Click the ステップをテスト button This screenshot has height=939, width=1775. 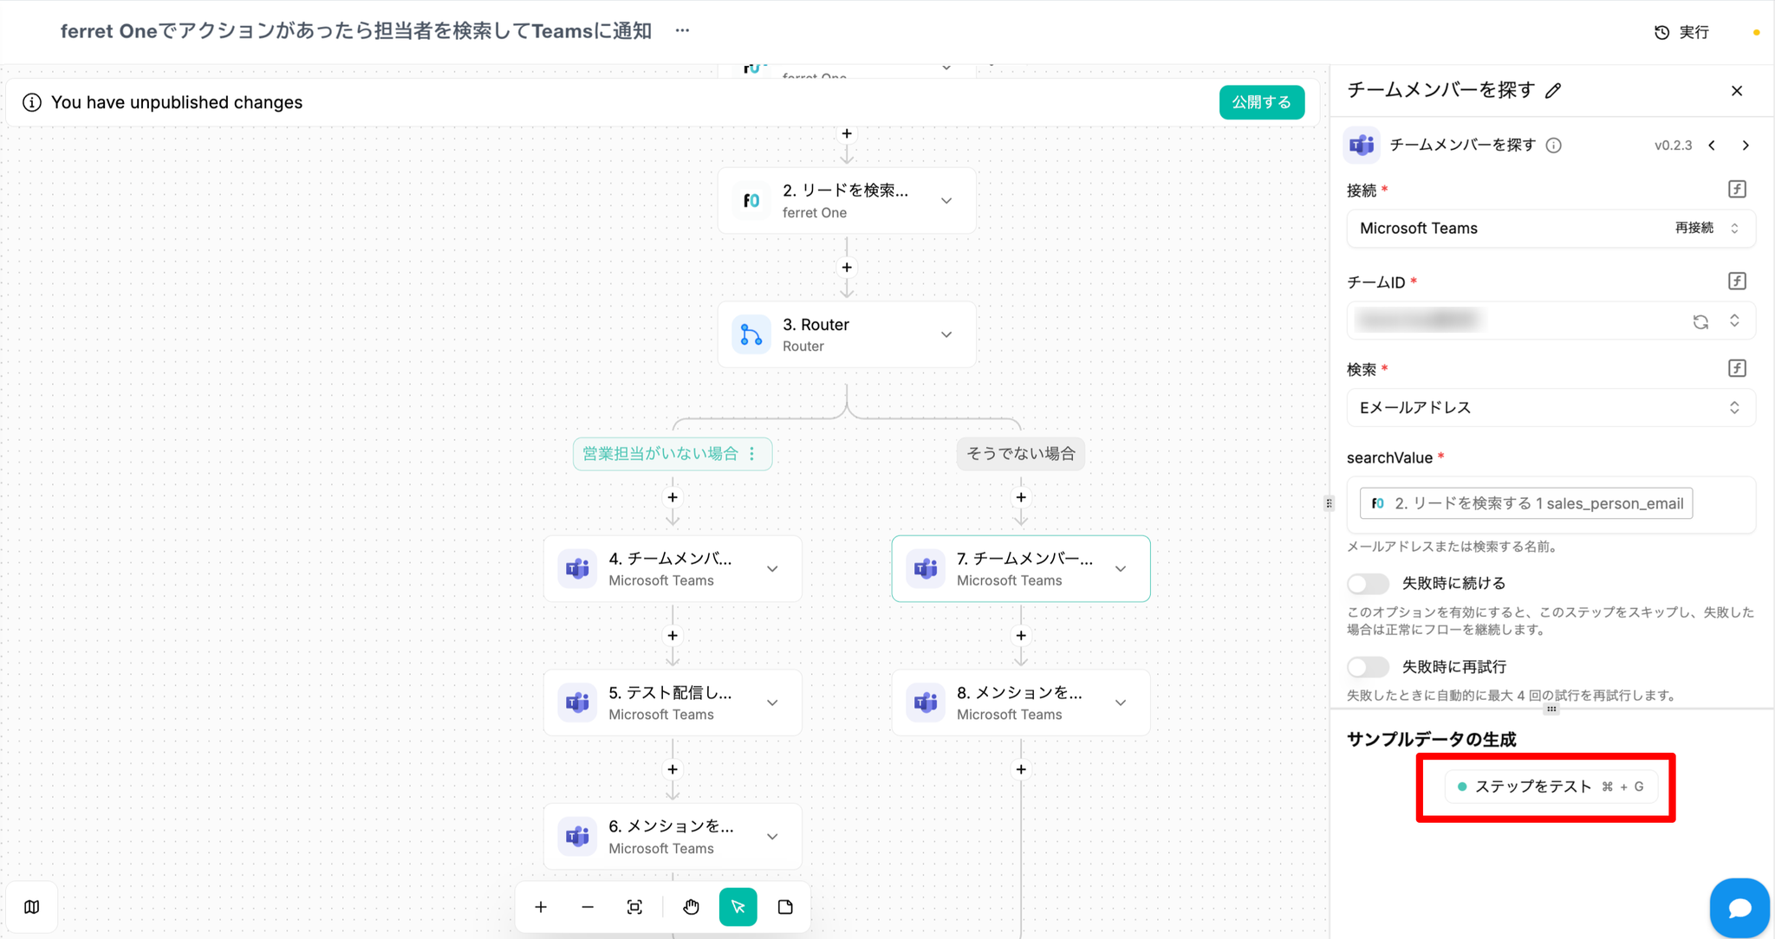pyautogui.click(x=1551, y=787)
